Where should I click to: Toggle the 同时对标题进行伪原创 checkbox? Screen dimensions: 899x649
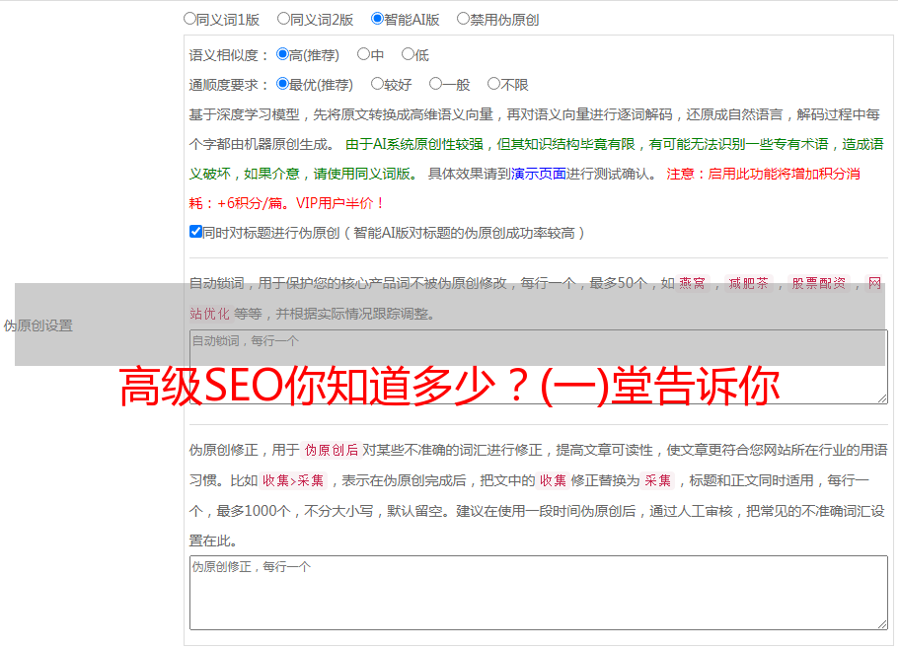click(x=195, y=232)
